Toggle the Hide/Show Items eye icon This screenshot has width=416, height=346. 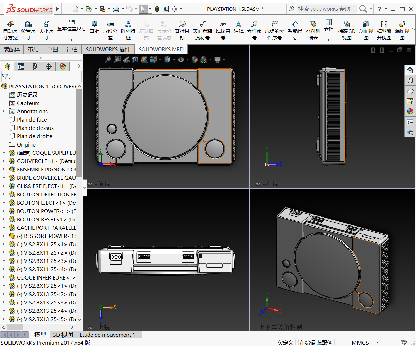(x=181, y=60)
